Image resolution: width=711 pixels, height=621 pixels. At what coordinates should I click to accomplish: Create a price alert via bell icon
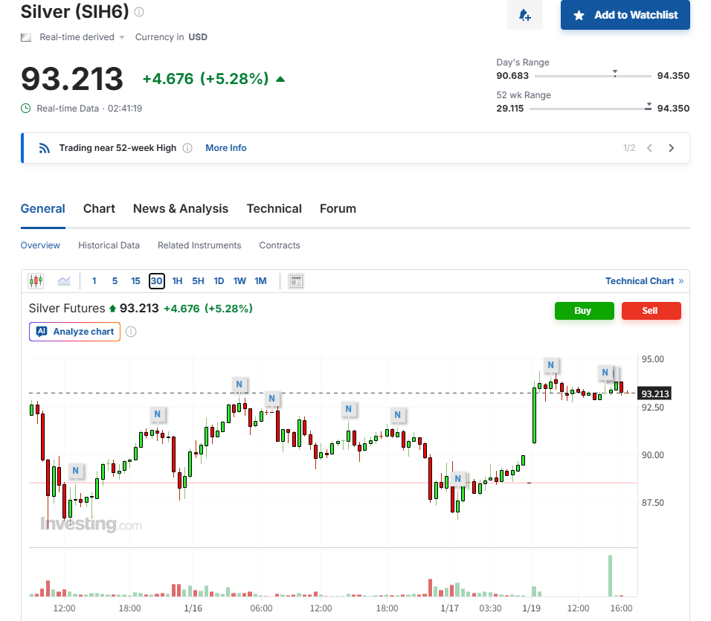pos(524,15)
